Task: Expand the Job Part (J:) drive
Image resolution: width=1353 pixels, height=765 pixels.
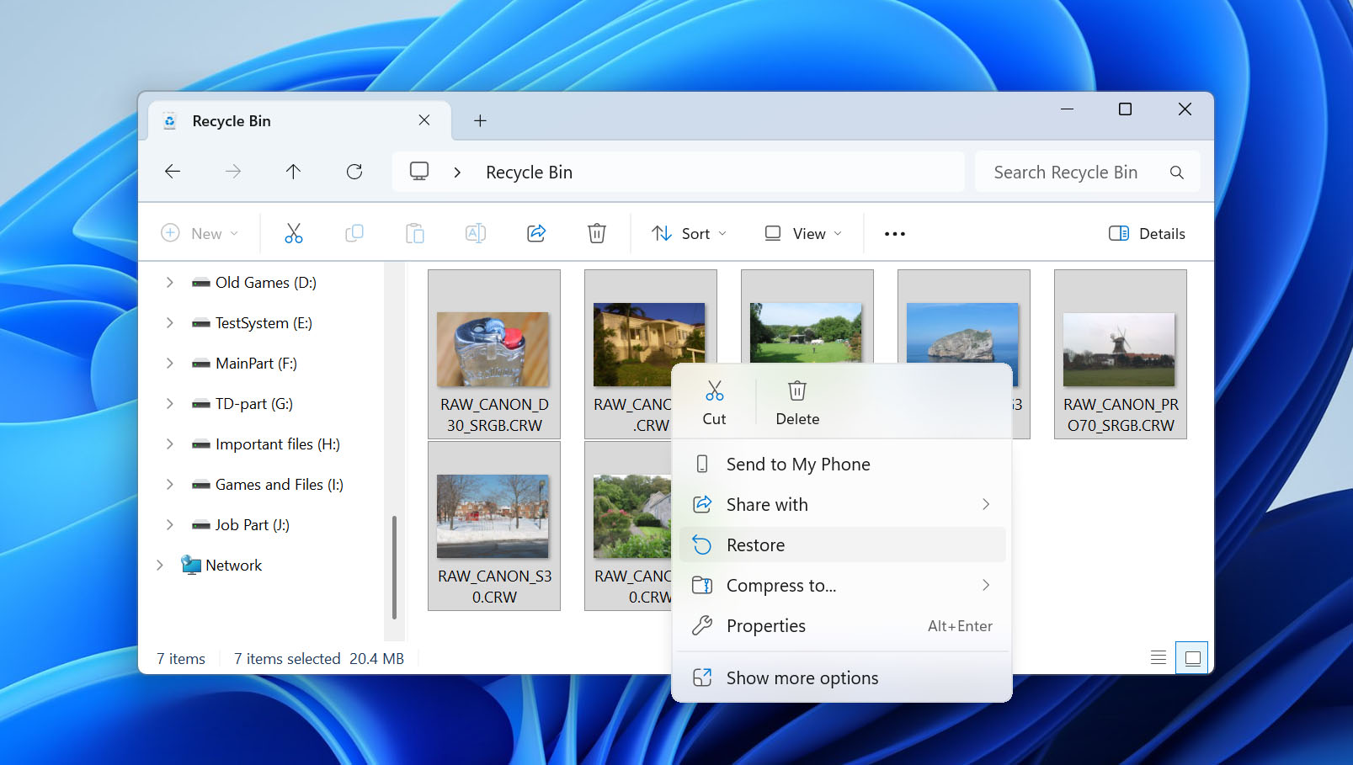Action: point(169,525)
